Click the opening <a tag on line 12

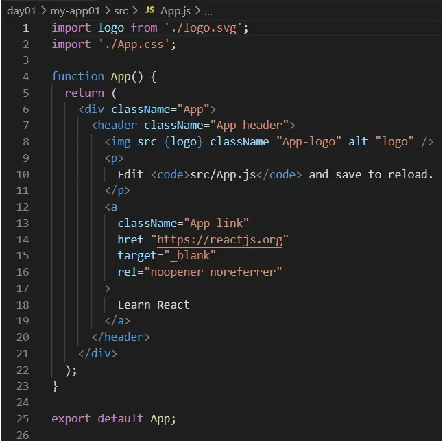[x=110, y=207]
